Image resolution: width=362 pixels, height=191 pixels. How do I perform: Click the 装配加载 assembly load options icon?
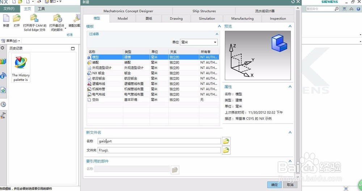(x=76, y=18)
